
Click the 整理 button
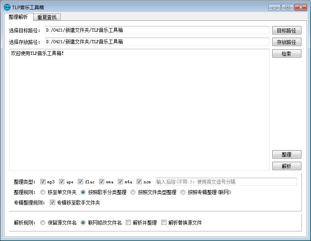click(287, 154)
